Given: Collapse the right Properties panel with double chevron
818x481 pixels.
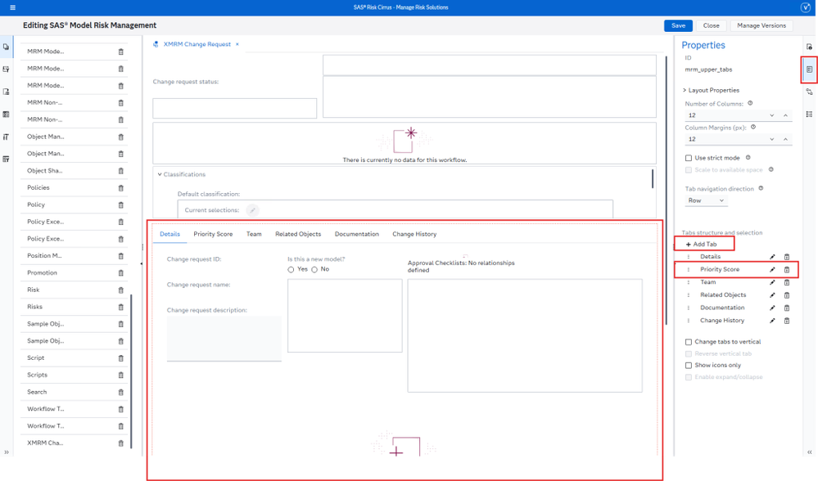Looking at the screenshot, I should point(809,452).
